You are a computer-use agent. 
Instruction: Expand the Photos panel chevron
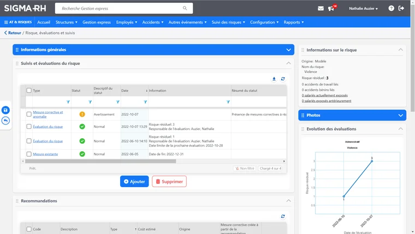pos(400,115)
